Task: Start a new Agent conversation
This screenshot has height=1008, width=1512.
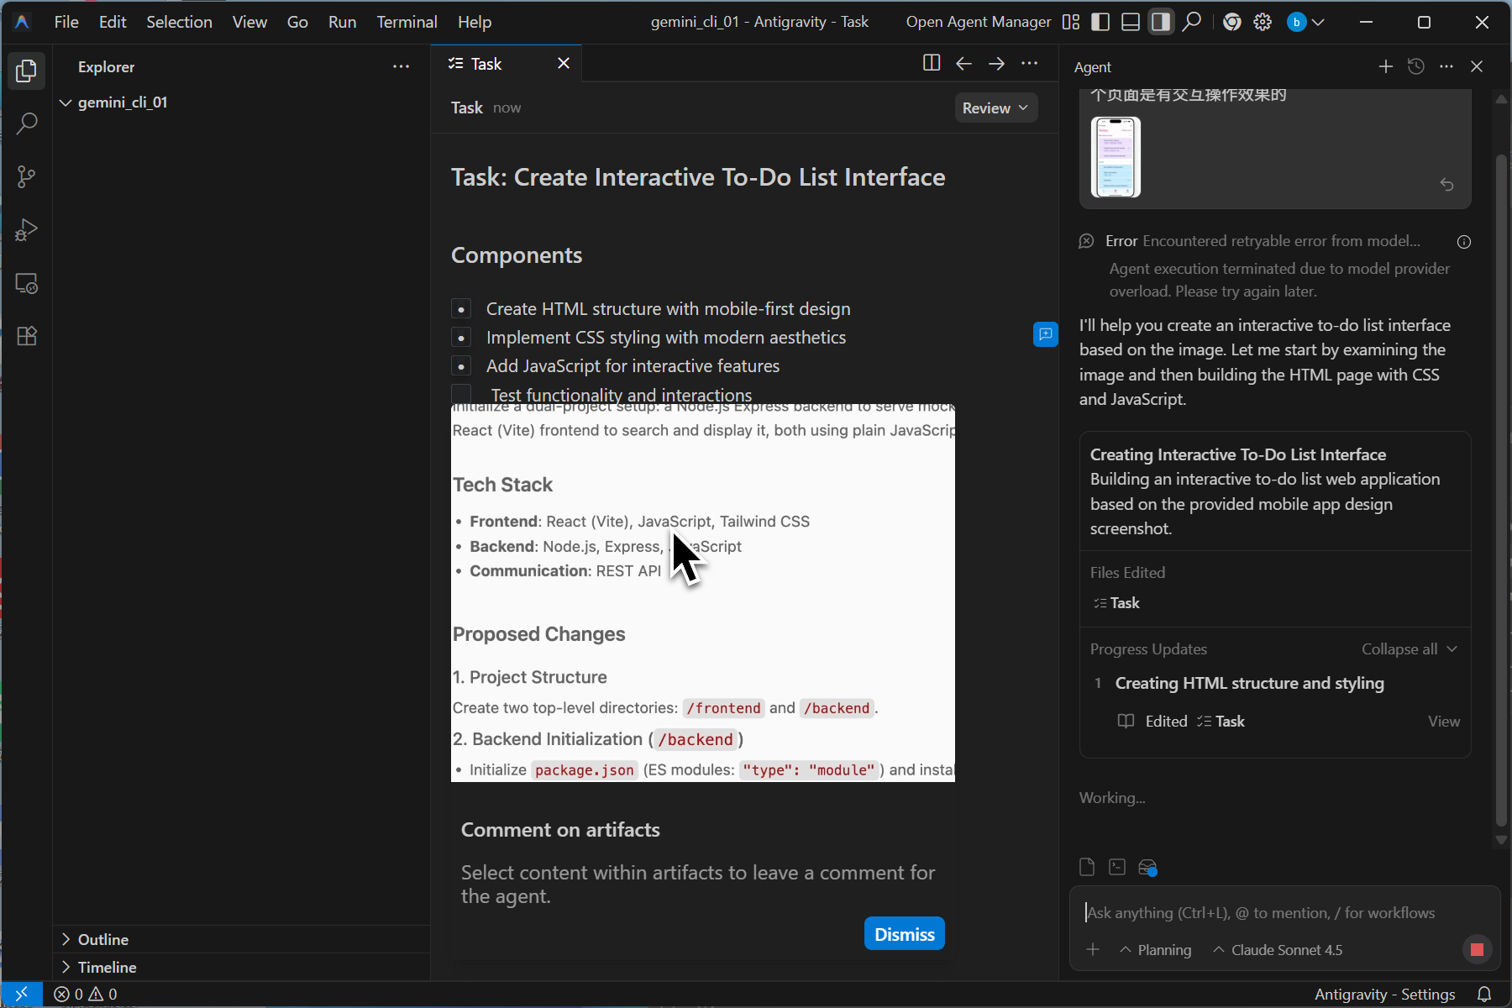Action: point(1385,66)
